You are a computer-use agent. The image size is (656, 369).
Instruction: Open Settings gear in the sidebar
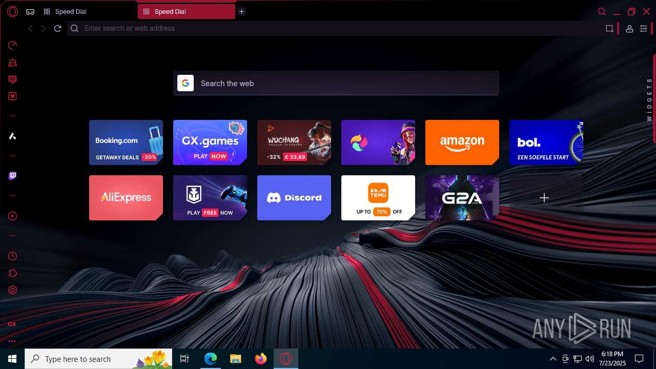(12, 290)
